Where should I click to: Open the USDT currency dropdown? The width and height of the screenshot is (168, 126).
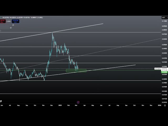click(x=164, y=18)
